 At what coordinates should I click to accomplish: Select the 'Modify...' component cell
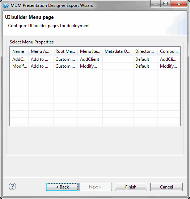pyautogui.click(x=169, y=66)
